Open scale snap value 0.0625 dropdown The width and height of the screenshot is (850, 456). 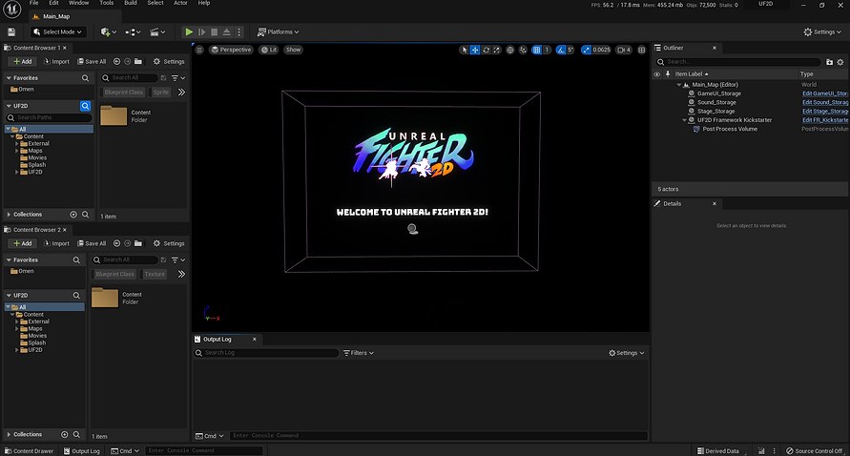(601, 50)
